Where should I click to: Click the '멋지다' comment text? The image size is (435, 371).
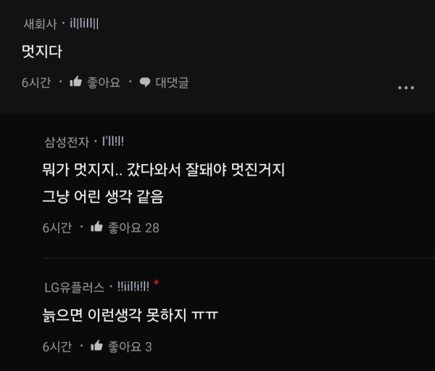point(42,52)
